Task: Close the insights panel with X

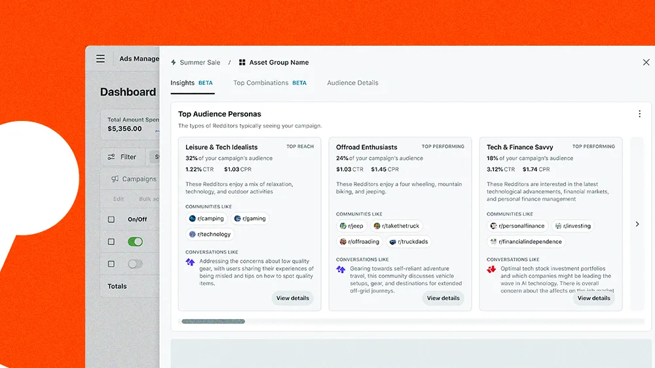Action: (x=646, y=63)
